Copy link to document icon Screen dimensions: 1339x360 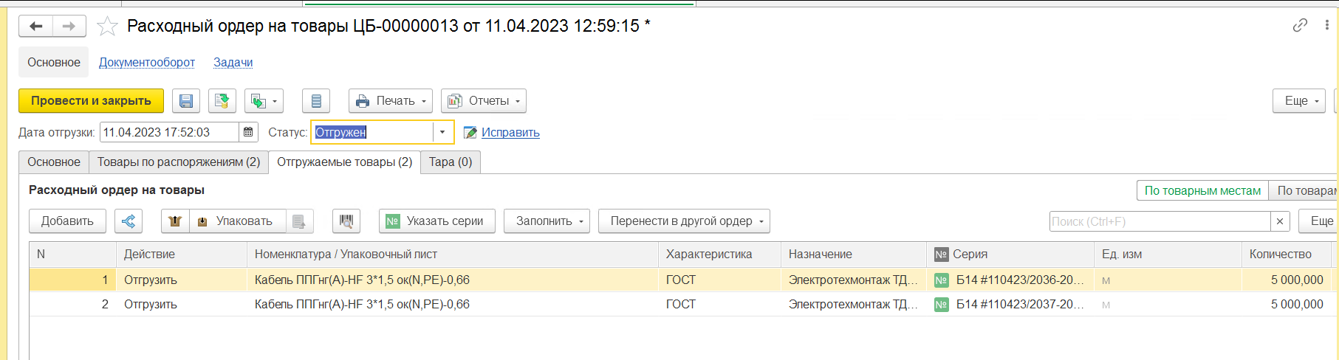click(1300, 25)
